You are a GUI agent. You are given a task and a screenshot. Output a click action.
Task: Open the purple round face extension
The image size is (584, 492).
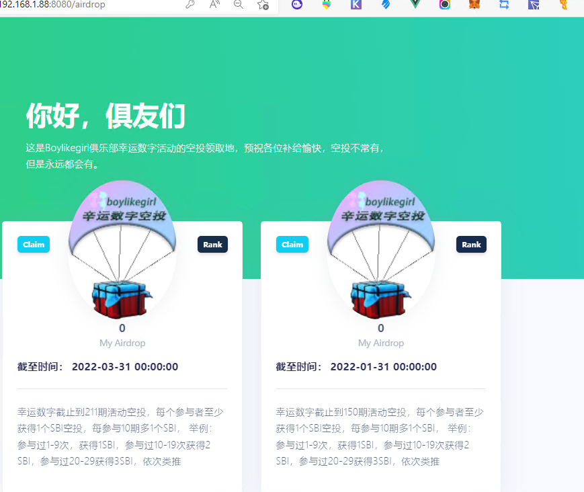pos(297,4)
